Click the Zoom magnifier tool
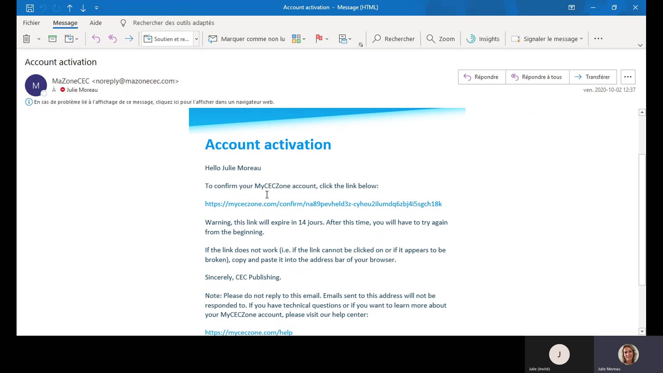The image size is (663, 373). click(440, 39)
